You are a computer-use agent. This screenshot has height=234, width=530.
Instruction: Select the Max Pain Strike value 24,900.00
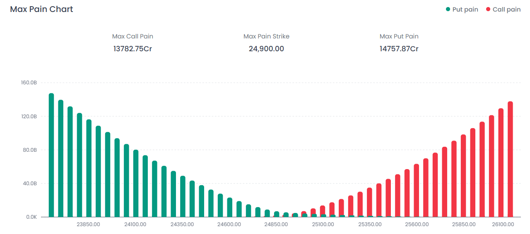[266, 49]
